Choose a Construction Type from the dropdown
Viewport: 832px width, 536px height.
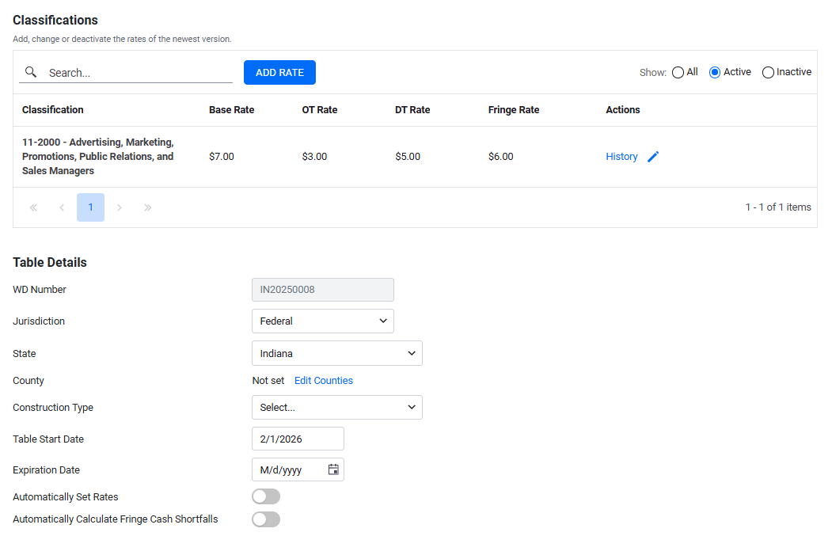coord(337,408)
